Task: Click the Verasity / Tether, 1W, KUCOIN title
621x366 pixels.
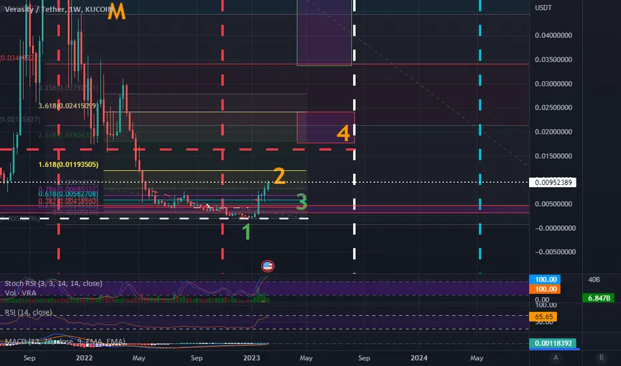Action: point(59,9)
